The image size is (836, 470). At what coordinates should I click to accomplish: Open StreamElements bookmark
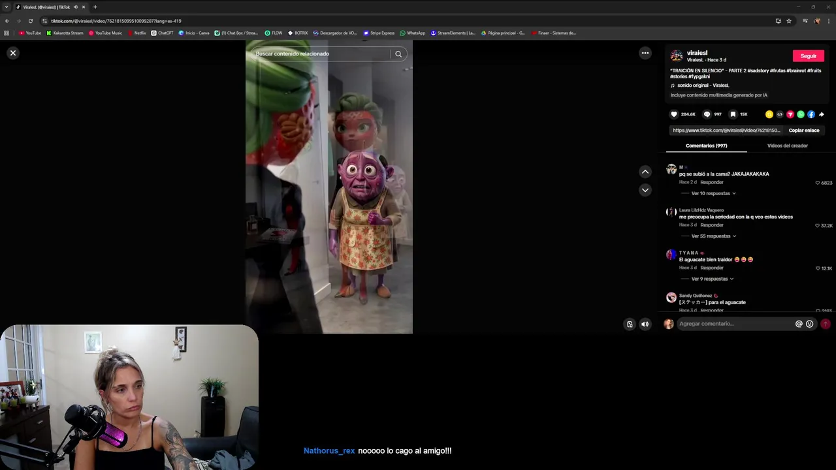[x=453, y=33]
